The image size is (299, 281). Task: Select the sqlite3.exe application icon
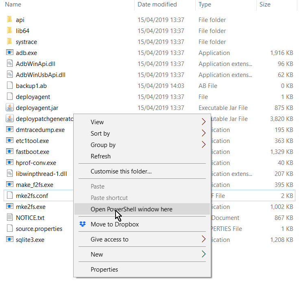coord(10,239)
